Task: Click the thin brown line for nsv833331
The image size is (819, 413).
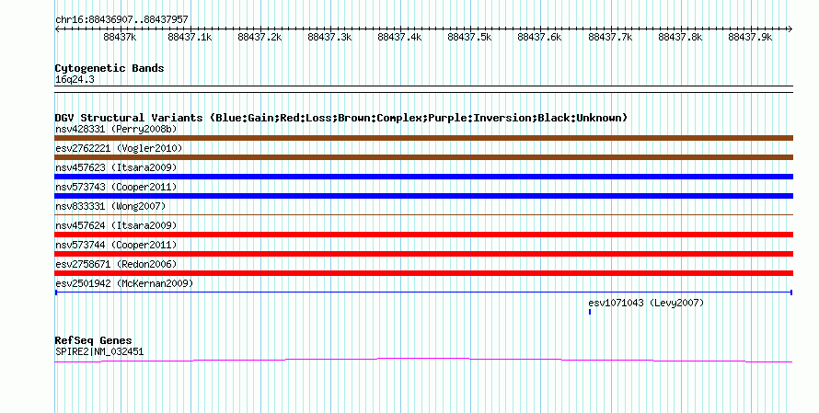Action: pos(423,214)
